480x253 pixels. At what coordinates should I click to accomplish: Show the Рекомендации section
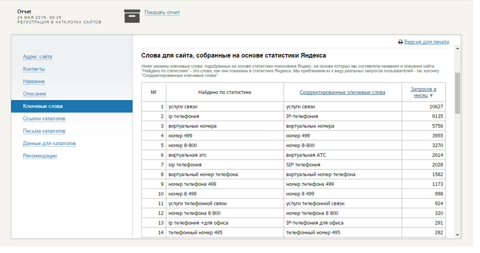[x=39, y=156]
